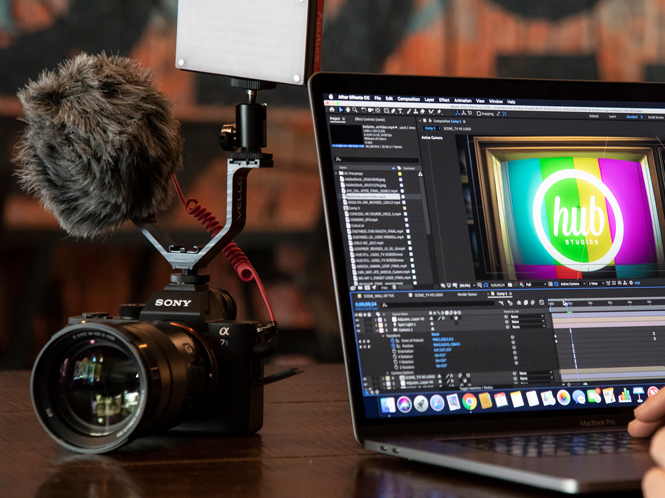Screen dimensions: 665x498
Task: Click the AC Precomps yellow label swatch
Action: click(399, 174)
